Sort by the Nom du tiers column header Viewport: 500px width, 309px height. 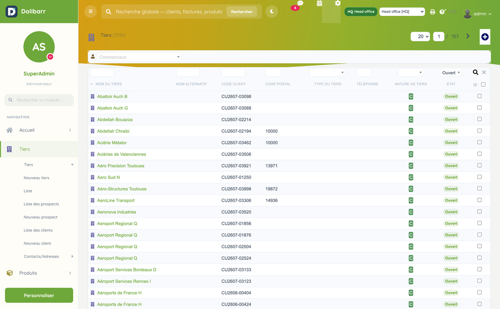[108, 84]
